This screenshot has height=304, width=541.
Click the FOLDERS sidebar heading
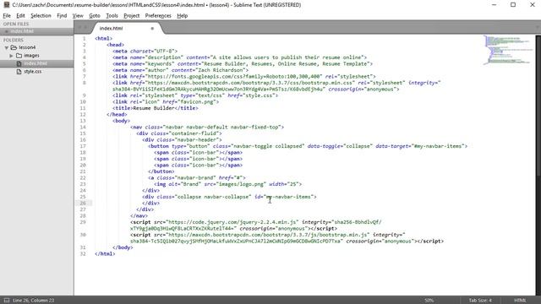pos(14,40)
